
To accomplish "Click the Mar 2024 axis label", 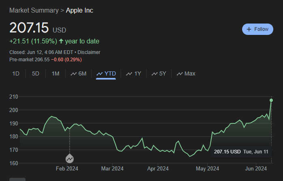I will click(x=112, y=168).
